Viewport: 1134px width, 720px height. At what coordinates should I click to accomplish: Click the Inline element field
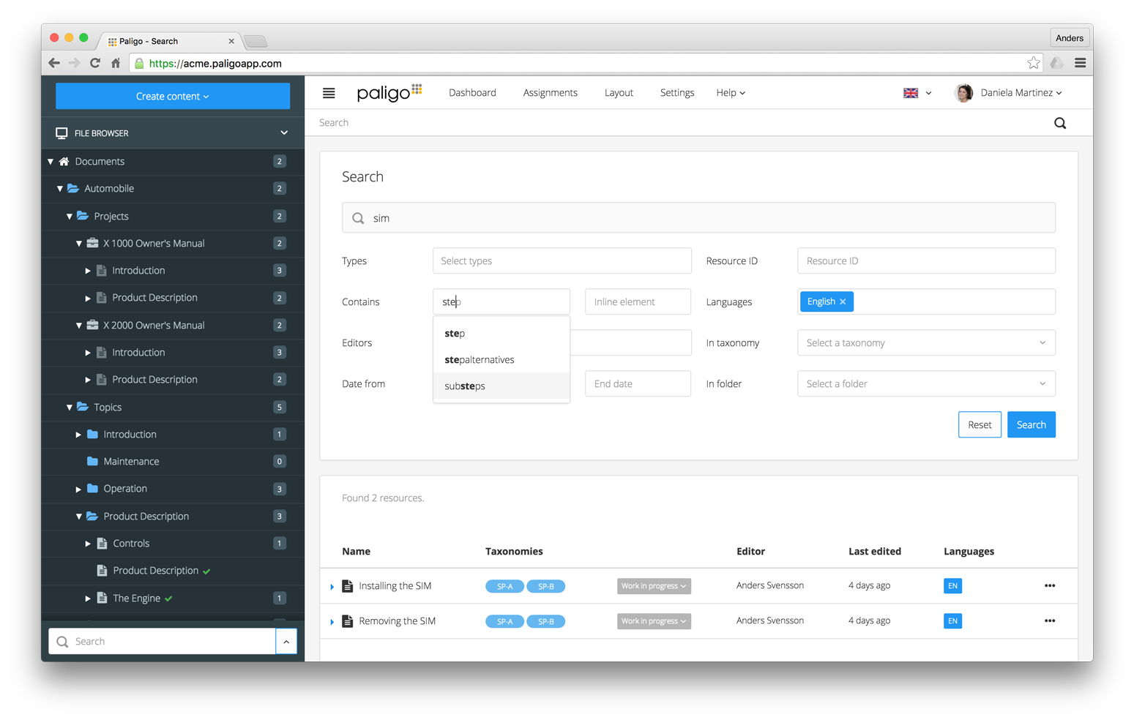(638, 301)
